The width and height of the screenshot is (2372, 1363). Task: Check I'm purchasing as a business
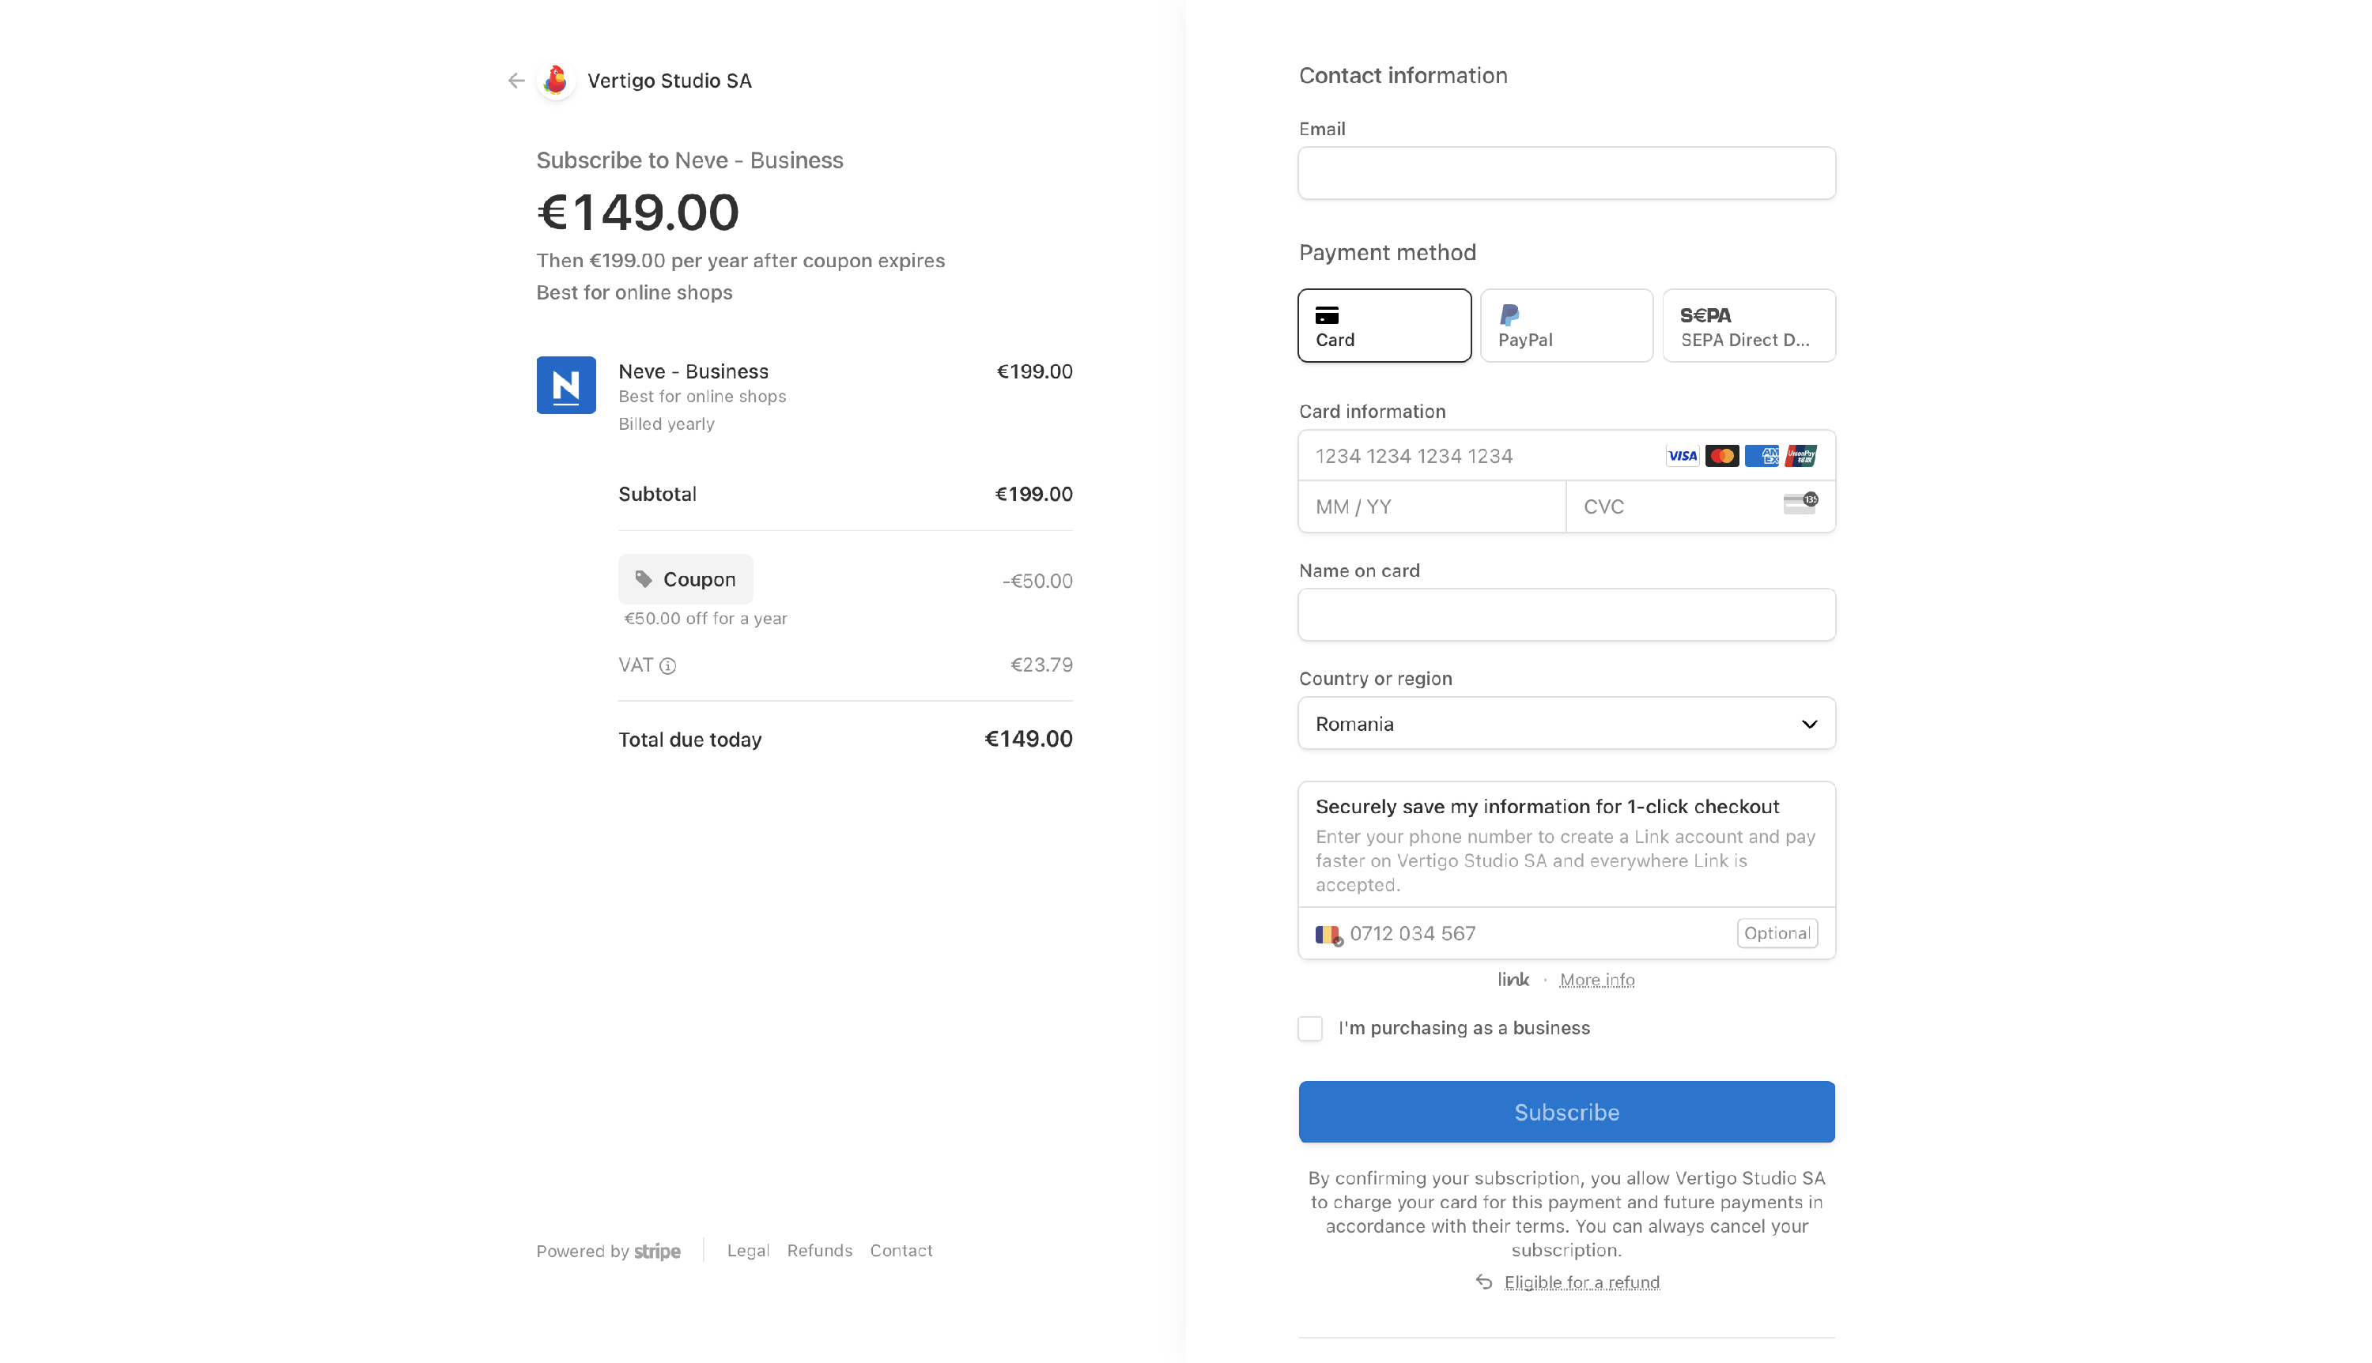1310,1028
